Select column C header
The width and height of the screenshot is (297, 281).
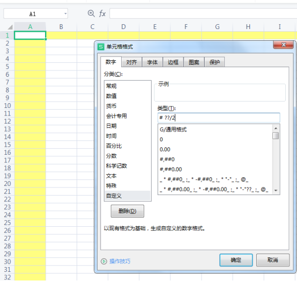(x=92, y=27)
